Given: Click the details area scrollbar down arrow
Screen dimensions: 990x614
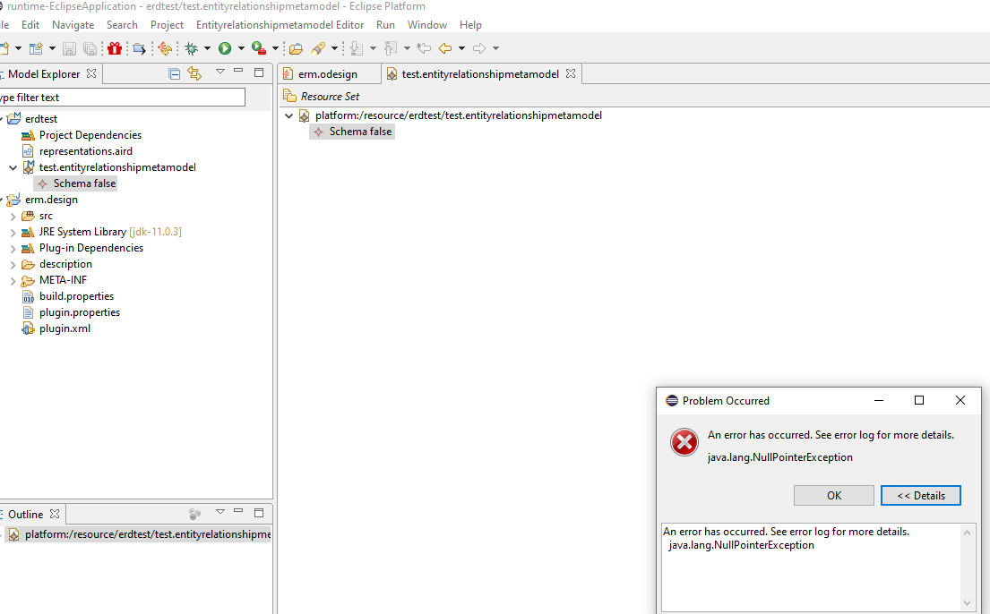Looking at the screenshot, I should pos(968,604).
